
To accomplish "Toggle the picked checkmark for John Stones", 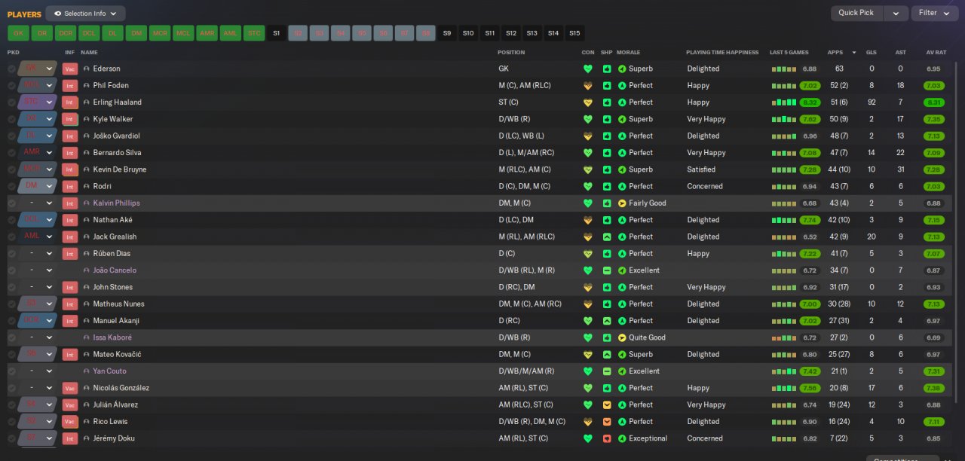I will click(11, 287).
